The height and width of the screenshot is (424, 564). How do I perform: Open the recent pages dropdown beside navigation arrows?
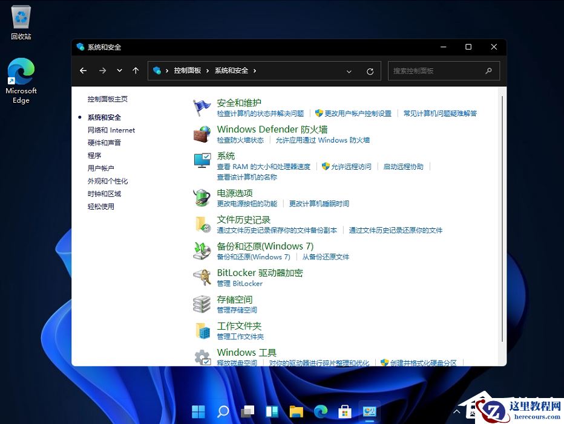[119, 71]
